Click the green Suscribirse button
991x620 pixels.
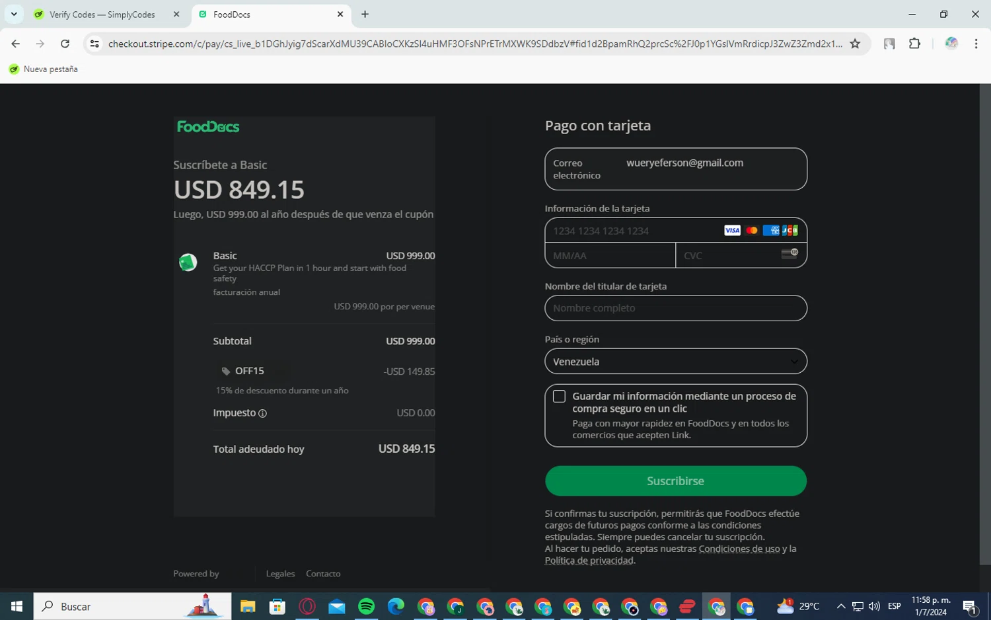pyautogui.click(x=676, y=481)
